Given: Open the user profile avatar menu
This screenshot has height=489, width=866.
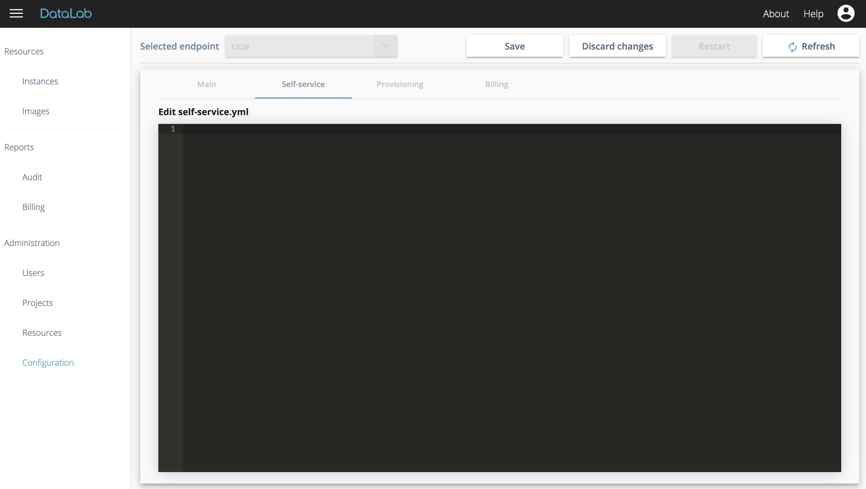Looking at the screenshot, I should click(846, 14).
